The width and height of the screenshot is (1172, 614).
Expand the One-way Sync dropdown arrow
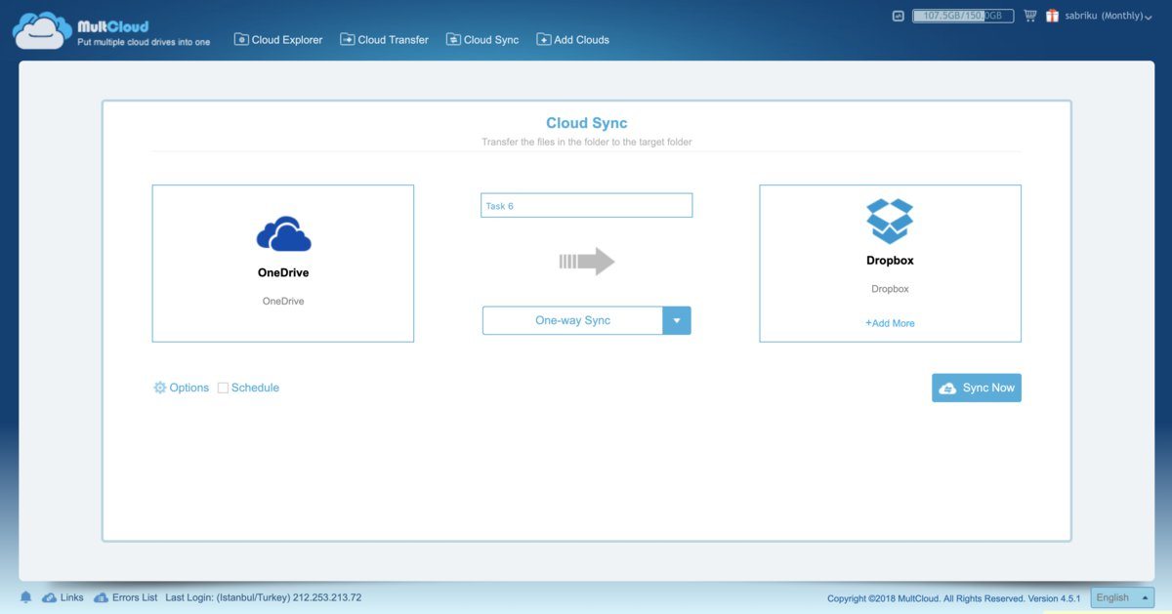677,321
